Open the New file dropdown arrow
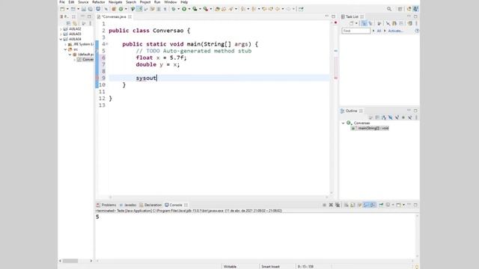The image size is (479, 269). point(67,9)
